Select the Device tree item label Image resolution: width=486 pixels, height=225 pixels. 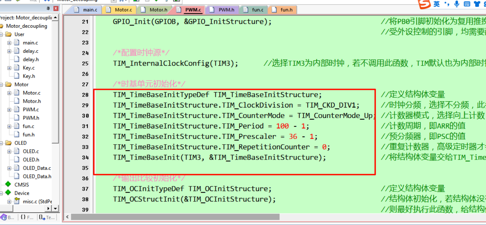(x=22, y=193)
